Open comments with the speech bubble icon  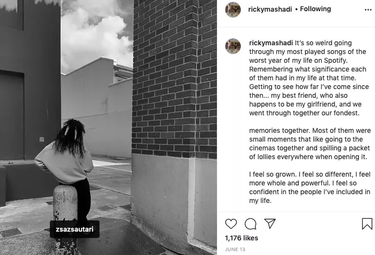250,224
